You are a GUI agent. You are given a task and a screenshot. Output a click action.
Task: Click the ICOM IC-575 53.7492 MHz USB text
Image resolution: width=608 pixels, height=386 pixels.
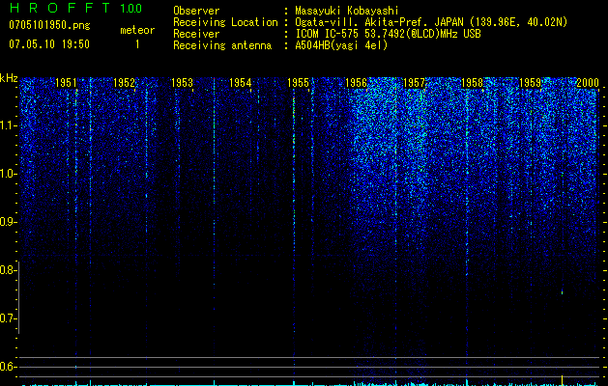(388, 34)
